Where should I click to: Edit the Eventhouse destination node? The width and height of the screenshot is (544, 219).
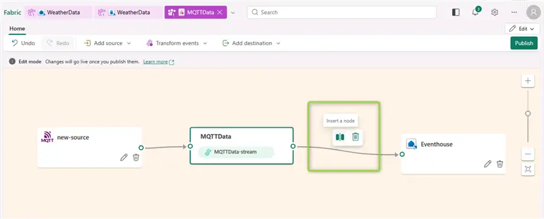click(487, 164)
